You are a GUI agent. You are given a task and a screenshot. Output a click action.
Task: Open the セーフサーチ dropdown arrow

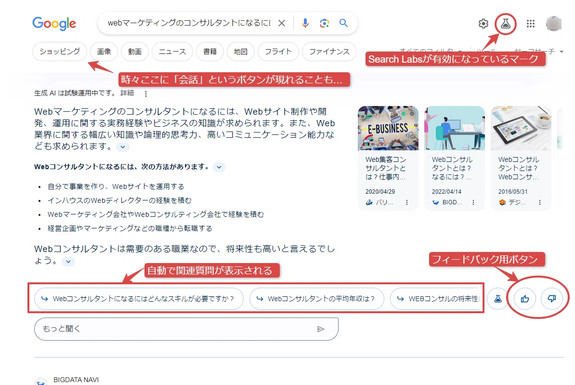[562, 52]
